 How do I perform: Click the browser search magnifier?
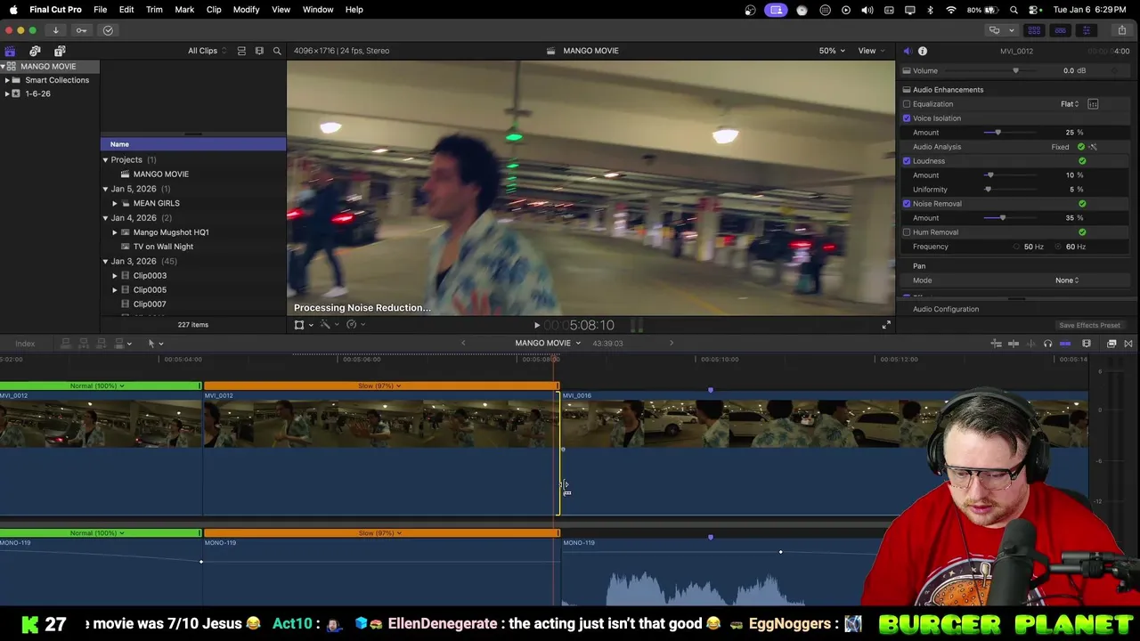pyautogui.click(x=277, y=51)
